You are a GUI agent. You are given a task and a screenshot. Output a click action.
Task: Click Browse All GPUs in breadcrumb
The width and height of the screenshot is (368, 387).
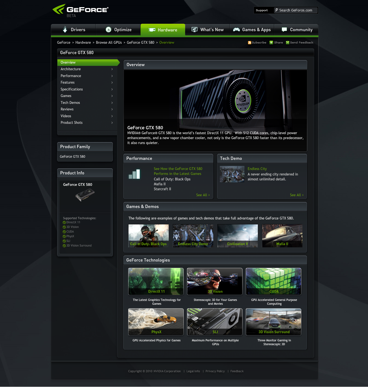coord(109,43)
